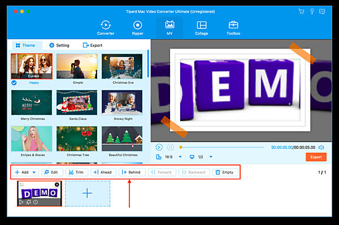Select the Happy theme thumbnail

click(32, 66)
